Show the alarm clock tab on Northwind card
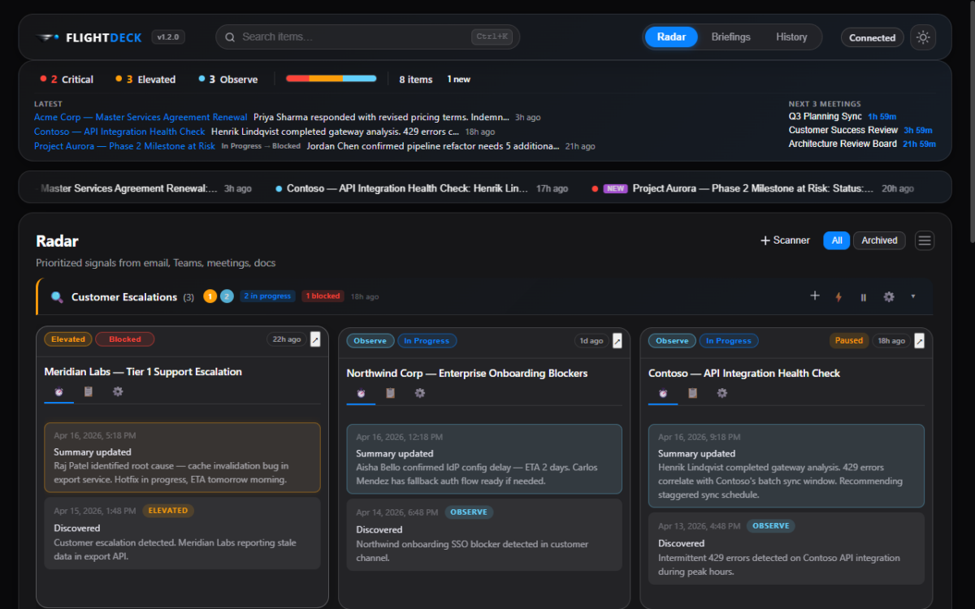The width and height of the screenshot is (975, 609). tap(362, 393)
